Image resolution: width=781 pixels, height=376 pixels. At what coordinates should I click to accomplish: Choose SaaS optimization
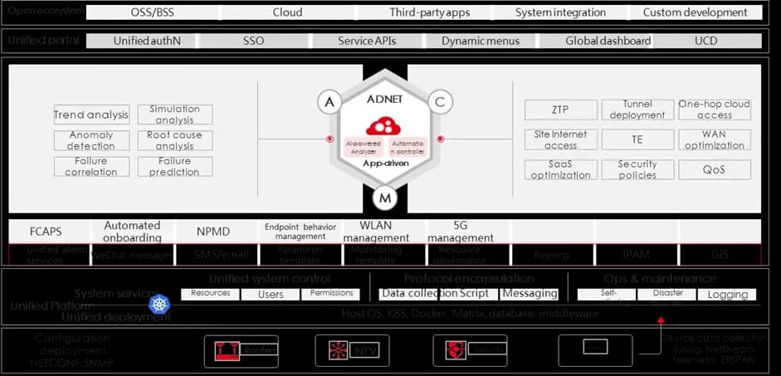coord(561,169)
